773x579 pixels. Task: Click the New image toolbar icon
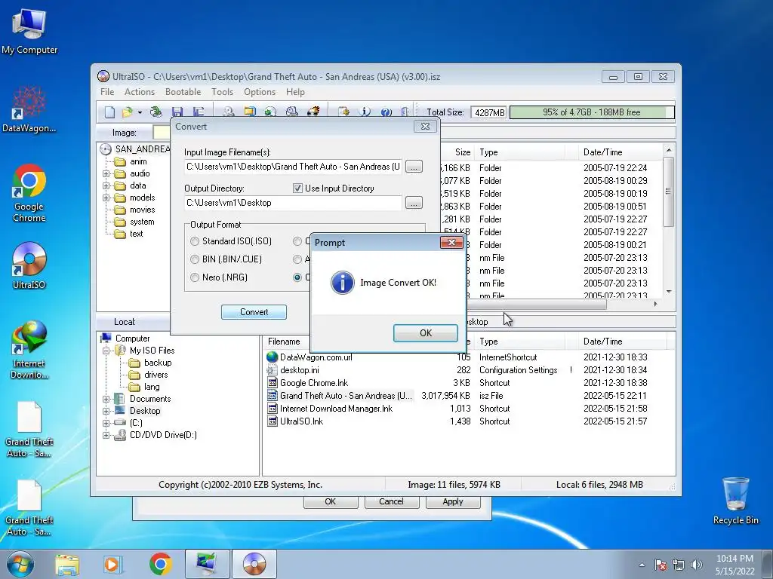109,112
